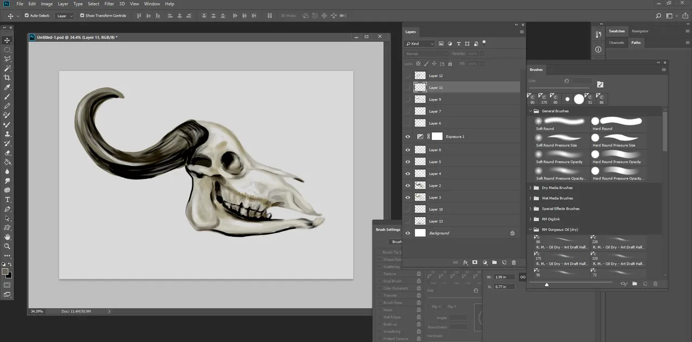Click the Brushes panel vertical scrollbar

[x=665, y=132]
